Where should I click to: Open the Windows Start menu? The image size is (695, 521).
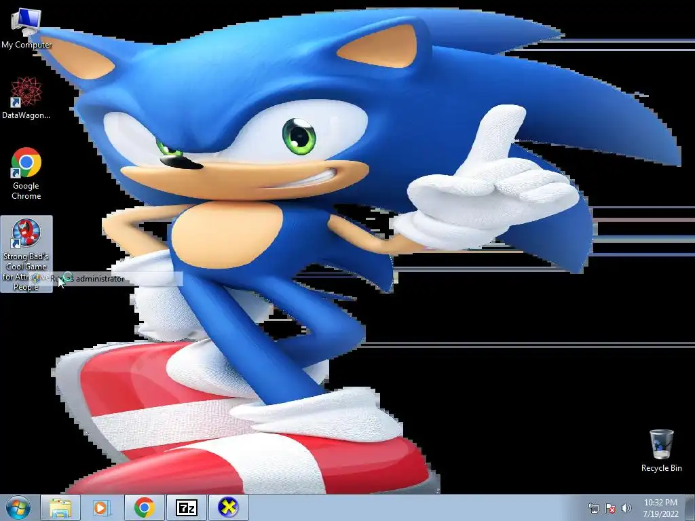click(x=18, y=507)
